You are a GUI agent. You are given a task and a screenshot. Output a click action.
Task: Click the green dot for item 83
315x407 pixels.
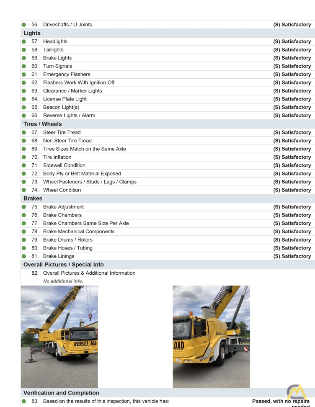24,401
